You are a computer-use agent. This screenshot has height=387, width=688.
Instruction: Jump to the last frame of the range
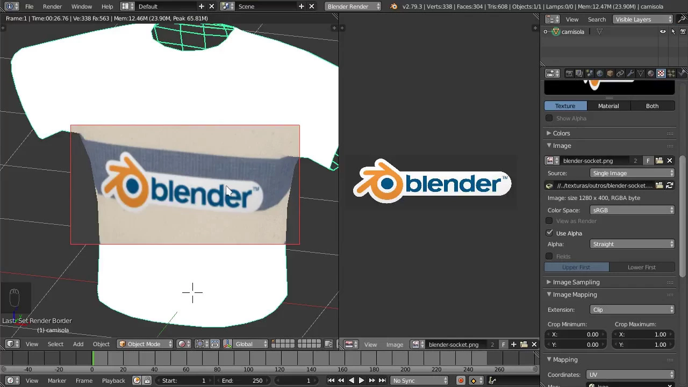point(382,381)
